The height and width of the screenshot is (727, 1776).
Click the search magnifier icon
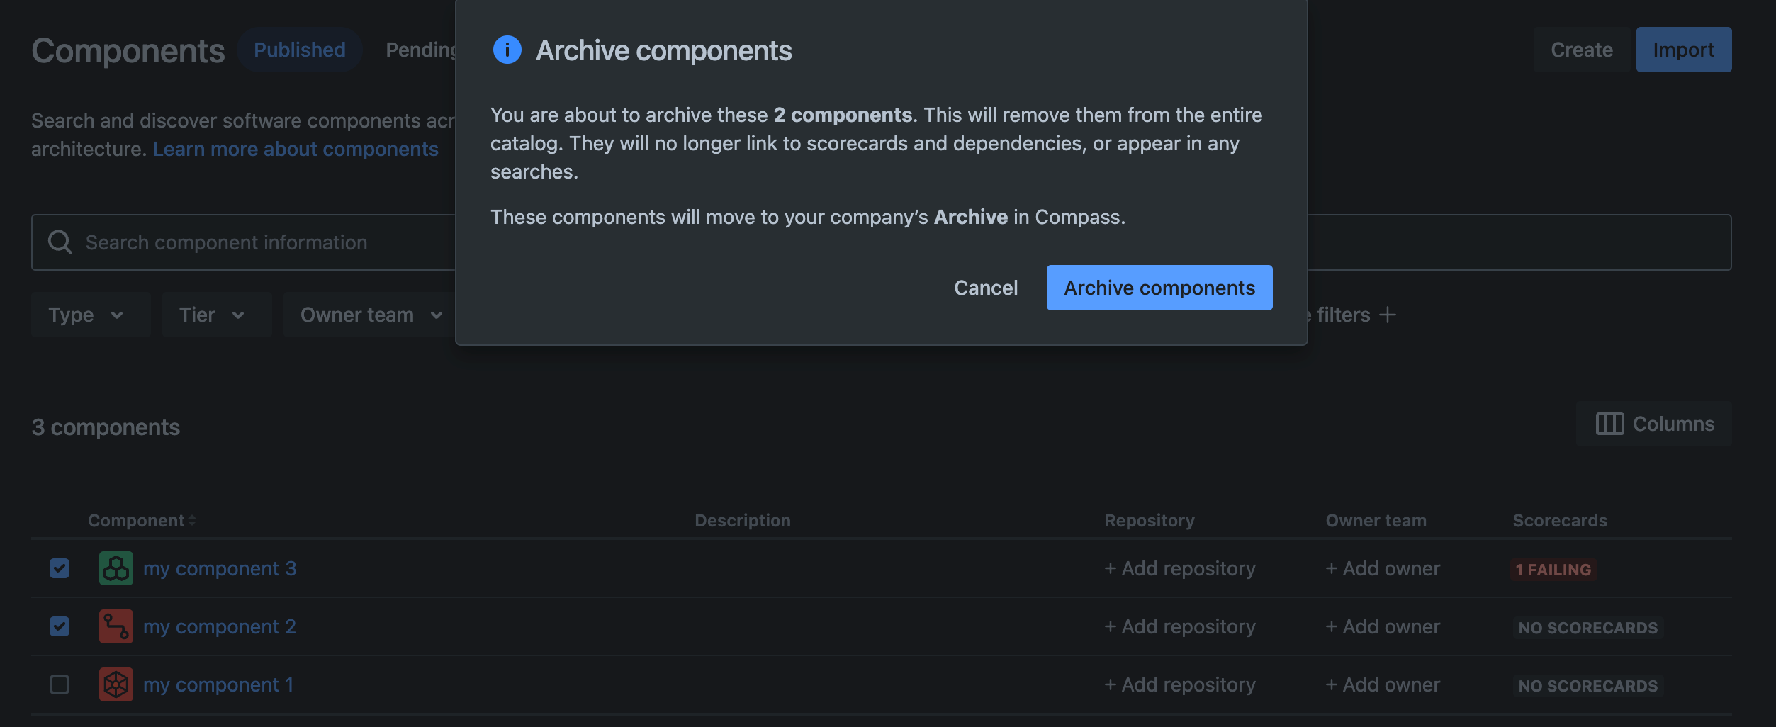click(60, 242)
